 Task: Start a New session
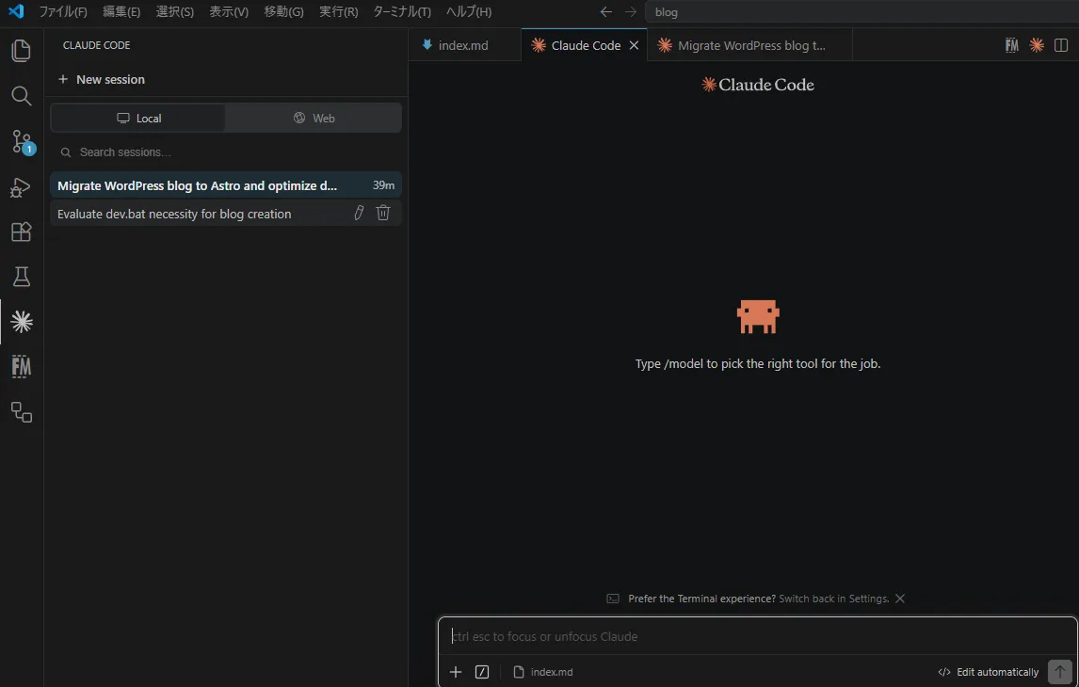click(102, 80)
